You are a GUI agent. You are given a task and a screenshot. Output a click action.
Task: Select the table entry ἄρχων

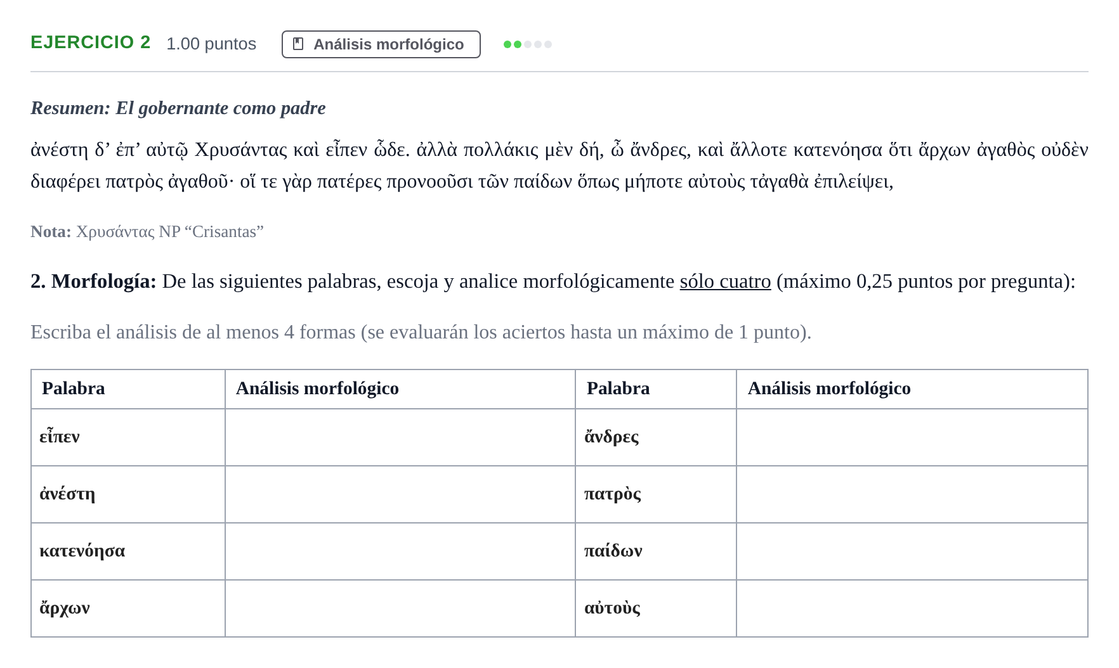pyautogui.click(x=65, y=608)
